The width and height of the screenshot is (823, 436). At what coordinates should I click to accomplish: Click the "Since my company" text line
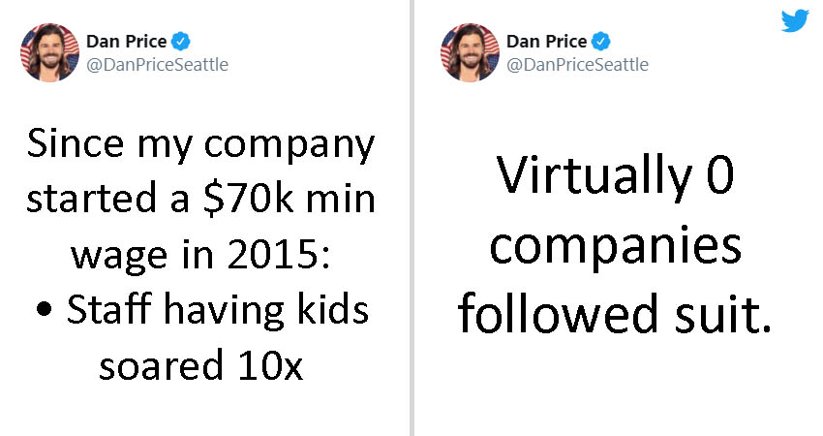point(199,144)
